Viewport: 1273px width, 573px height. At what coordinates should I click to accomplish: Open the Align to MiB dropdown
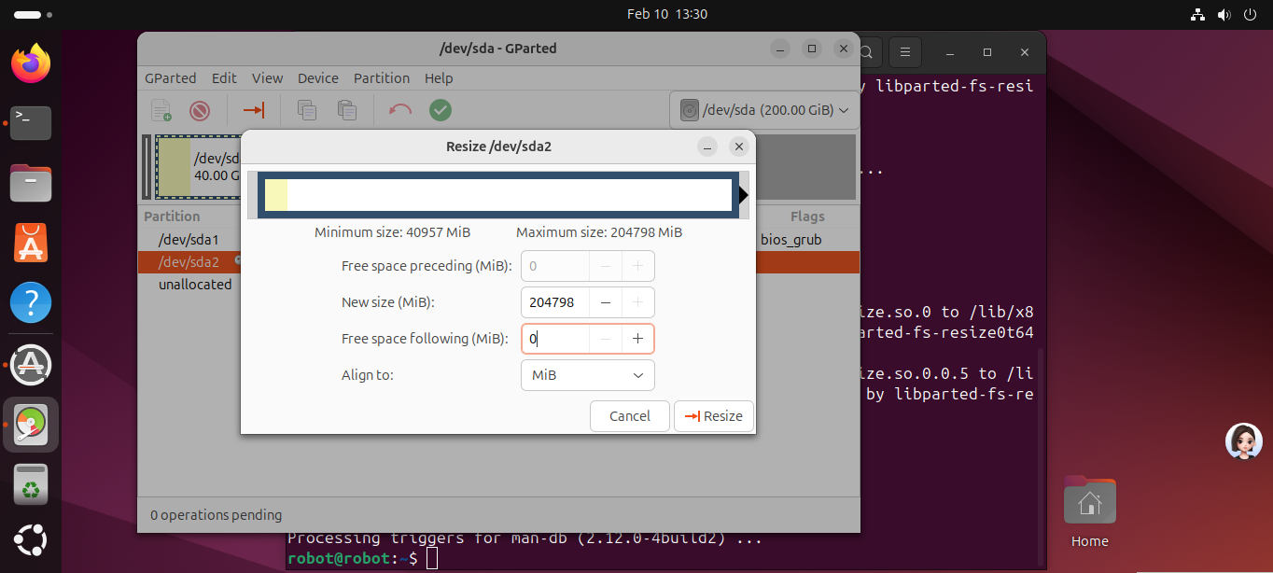587,375
